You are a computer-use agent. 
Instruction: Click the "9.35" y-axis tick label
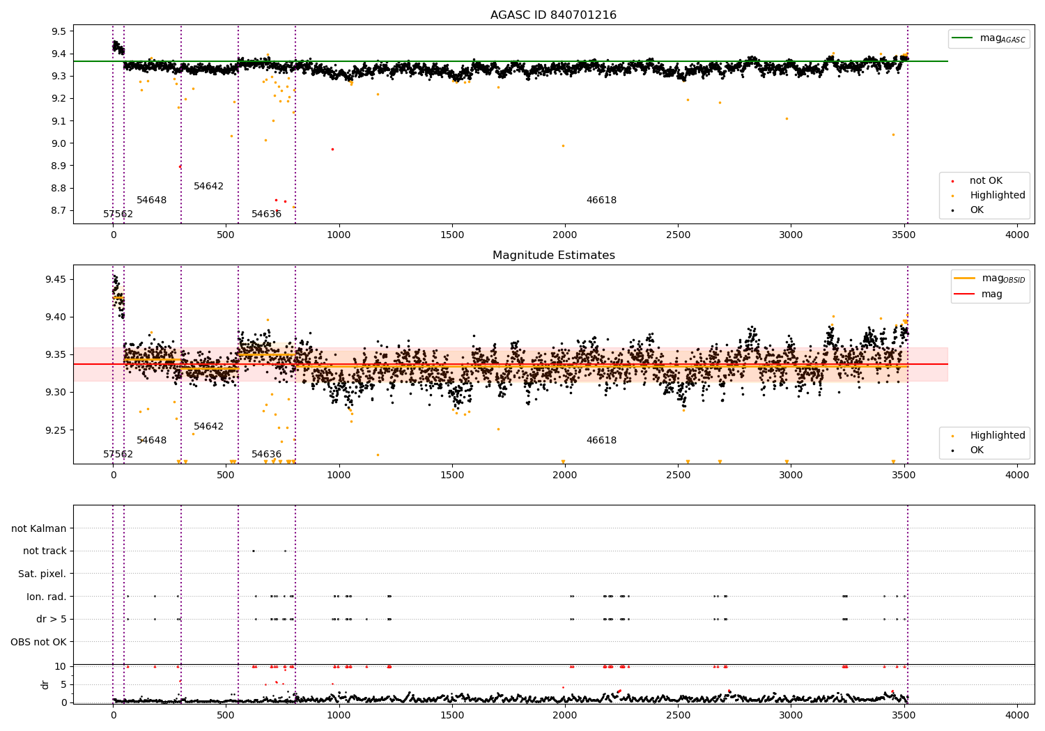click(56, 355)
